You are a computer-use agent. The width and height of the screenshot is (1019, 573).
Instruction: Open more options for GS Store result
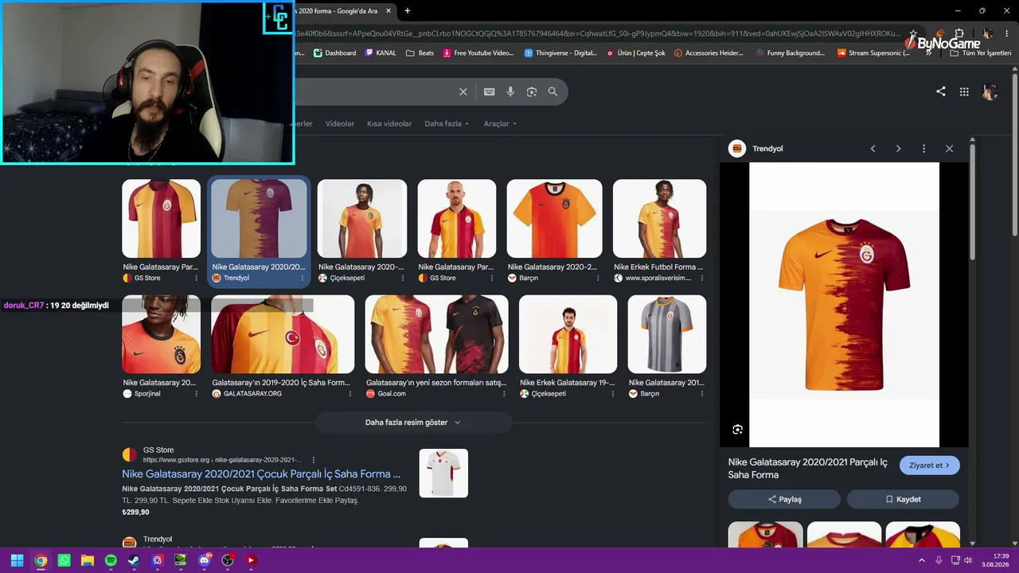[314, 460]
